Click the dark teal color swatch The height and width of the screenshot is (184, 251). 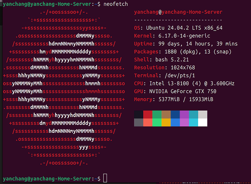point(193,114)
